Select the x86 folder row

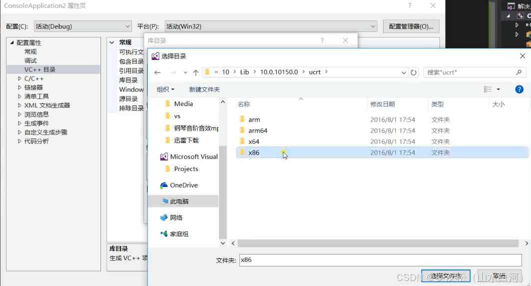tap(382, 152)
